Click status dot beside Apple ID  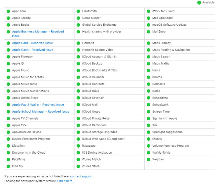(x=8, y=63)
